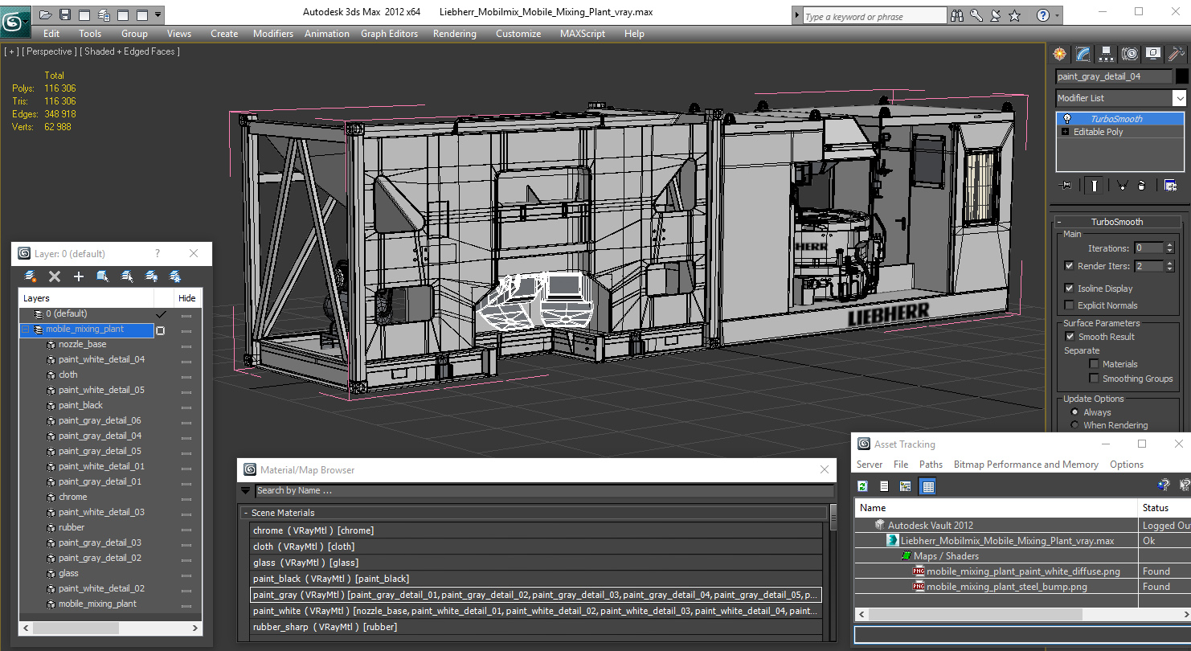This screenshot has width=1191, height=651.
Task: Click Hide/Unhide All Layers icon
Action: [x=151, y=276]
